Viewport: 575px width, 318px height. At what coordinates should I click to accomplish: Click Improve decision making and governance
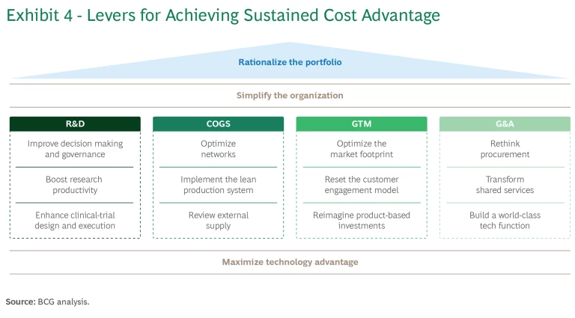[x=75, y=149]
